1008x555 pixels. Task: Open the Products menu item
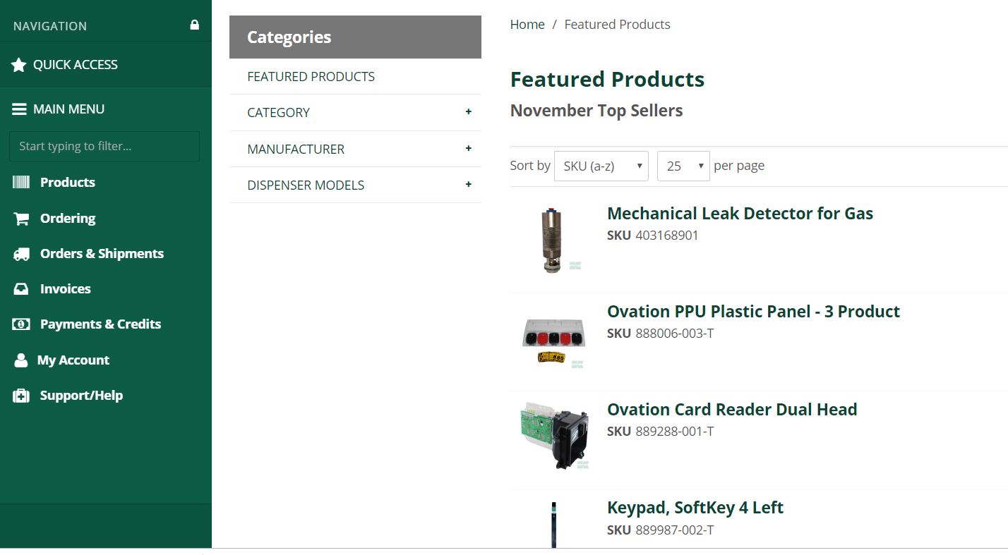coord(68,182)
